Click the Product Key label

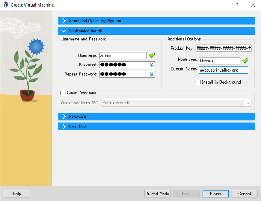[182, 48]
